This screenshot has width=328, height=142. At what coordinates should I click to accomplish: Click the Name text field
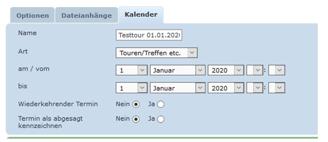(149, 35)
